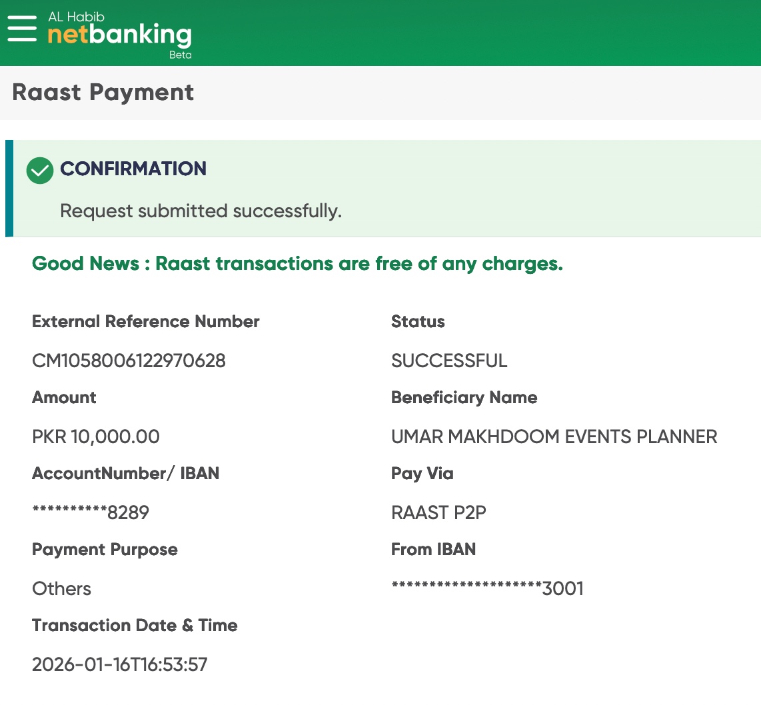This screenshot has width=761, height=705.
Task: Click the CONFIRMATION heading text
Action: [x=133, y=169]
